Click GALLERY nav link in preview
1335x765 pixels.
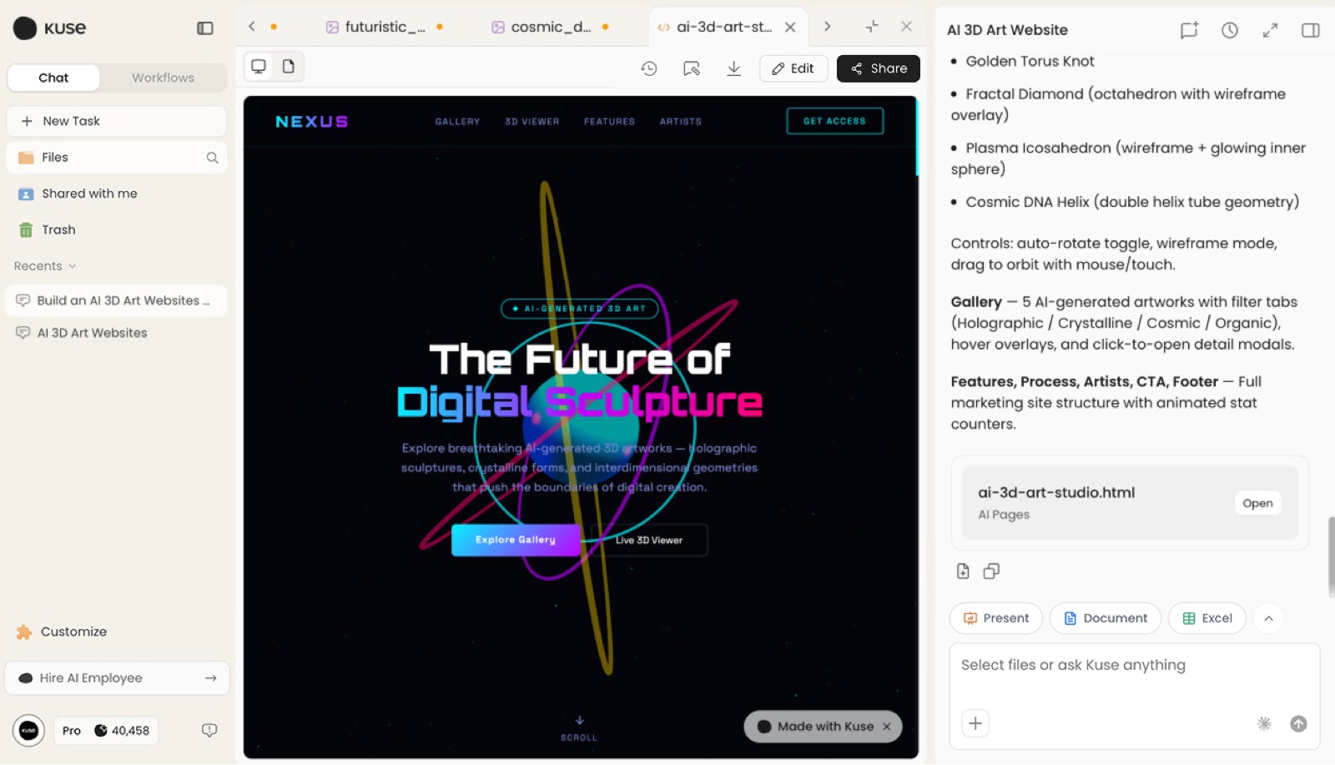click(457, 122)
